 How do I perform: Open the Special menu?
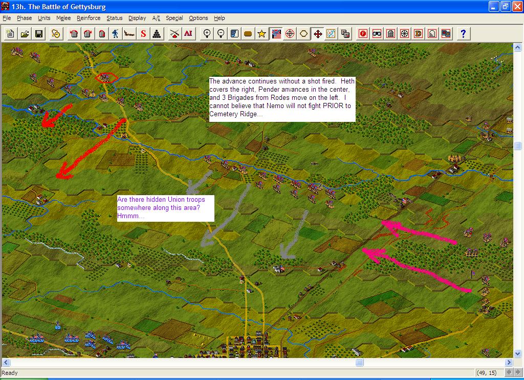pos(174,18)
